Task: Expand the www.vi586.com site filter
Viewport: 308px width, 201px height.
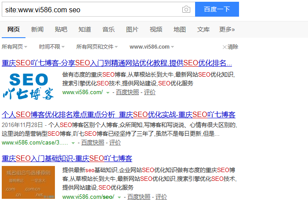Action: (152, 47)
